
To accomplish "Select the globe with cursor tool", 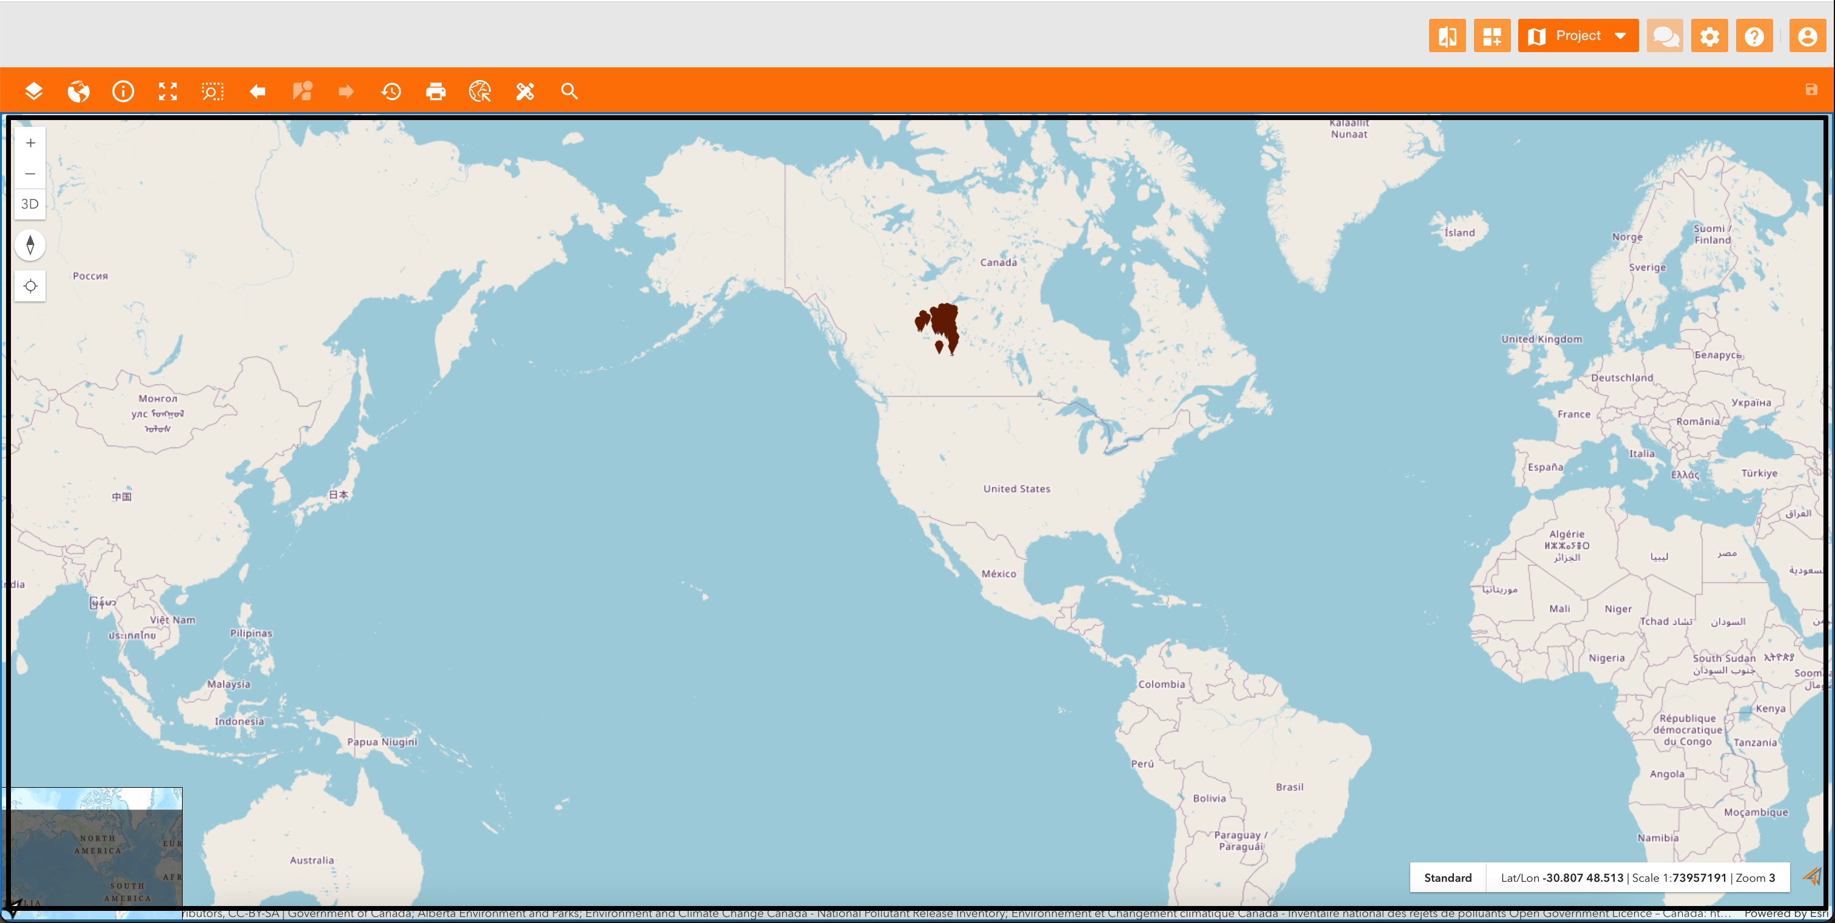I will click(480, 91).
